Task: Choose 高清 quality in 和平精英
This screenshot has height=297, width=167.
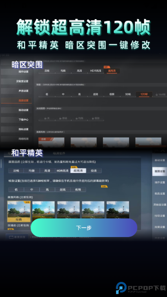Action: tap(47, 171)
